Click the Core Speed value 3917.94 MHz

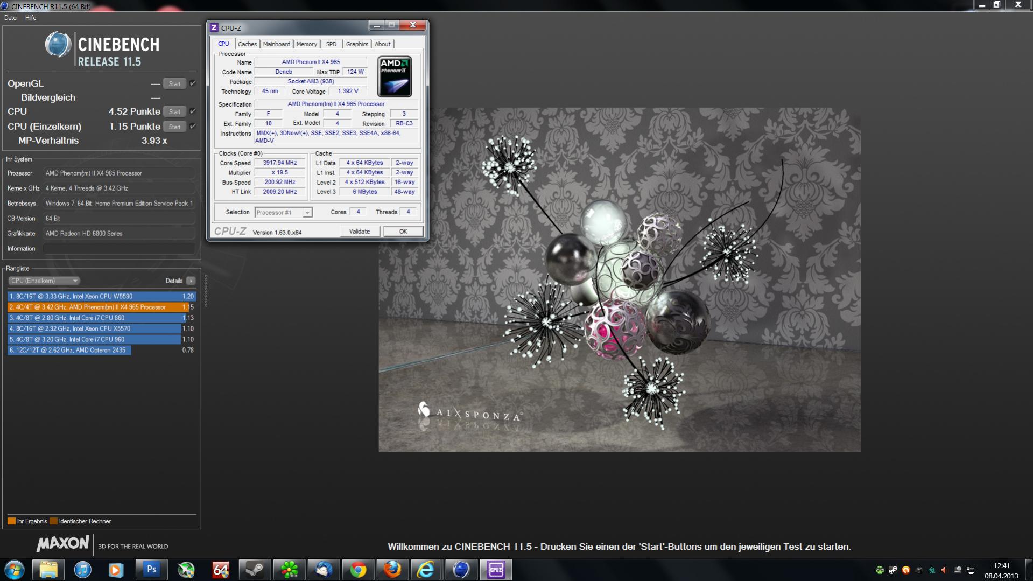(280, 163)
